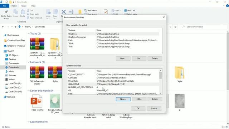Viewport: 229px width, 129px height.
Task: Click the Copy to icon
Action: click(55, 12)
